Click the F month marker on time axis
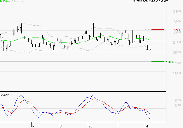The height and width of the screenshot is (128, 183). pos(119,126)
